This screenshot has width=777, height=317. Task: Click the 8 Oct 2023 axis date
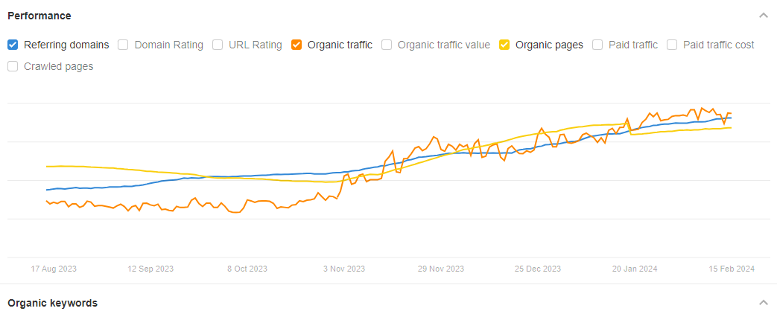click(x=247, y=269)
